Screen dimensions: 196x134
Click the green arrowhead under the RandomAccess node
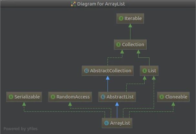pos(70,104)
